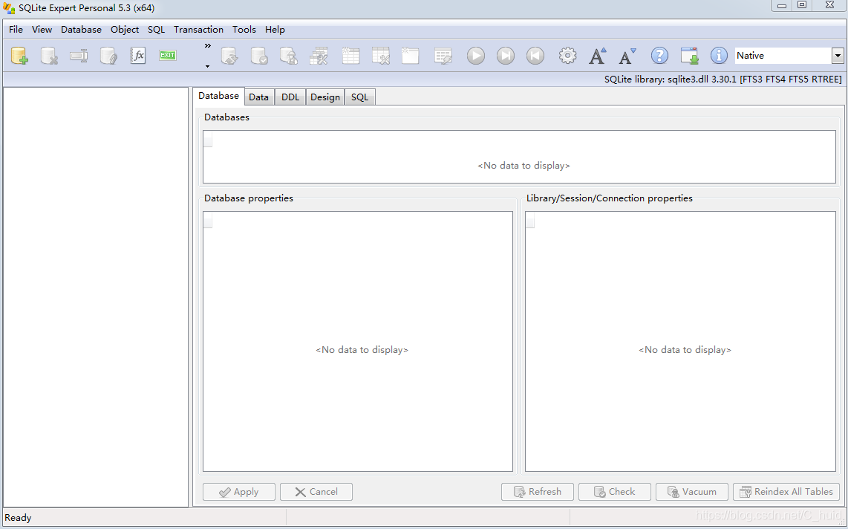Click the Check Database toolbar icon
This screenshot has width=848, height=529.
pyautogui.click(x=259, y=56)
